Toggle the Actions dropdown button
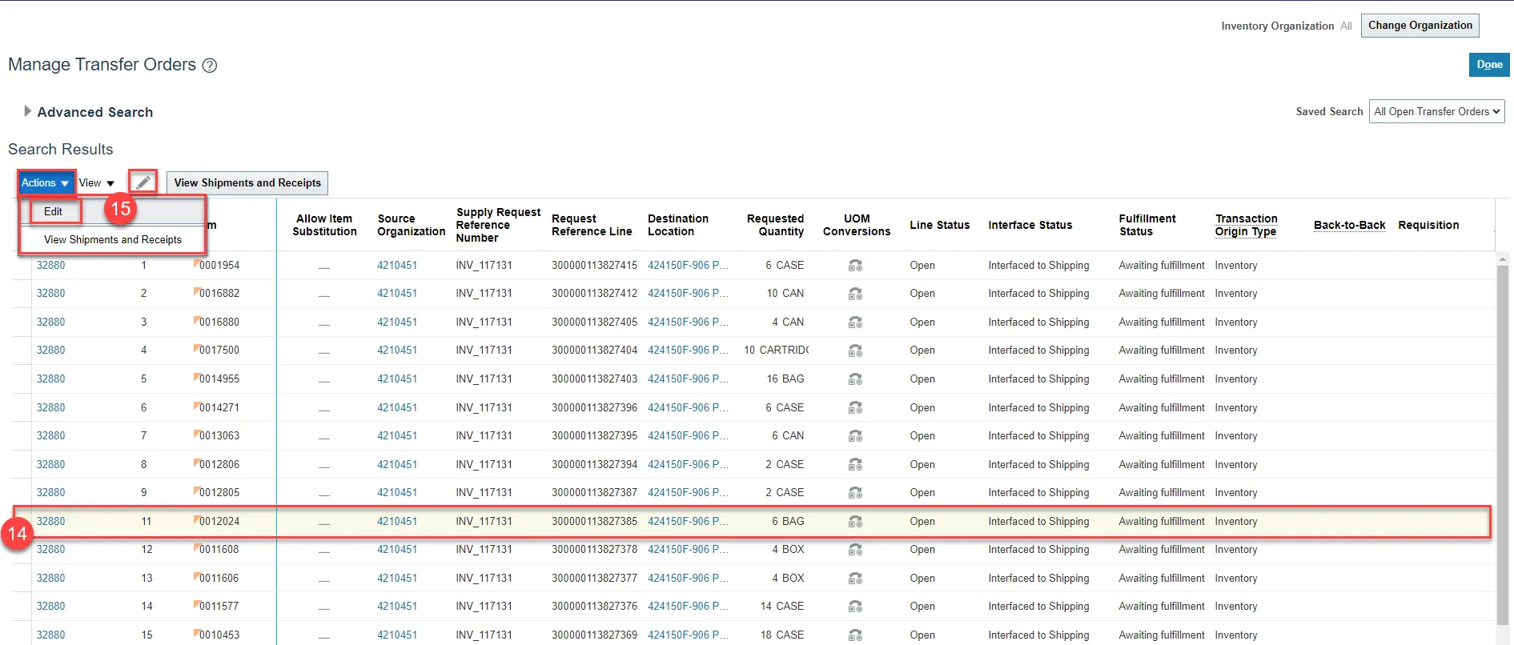1514x645 pixels. (x=46, y=183)
